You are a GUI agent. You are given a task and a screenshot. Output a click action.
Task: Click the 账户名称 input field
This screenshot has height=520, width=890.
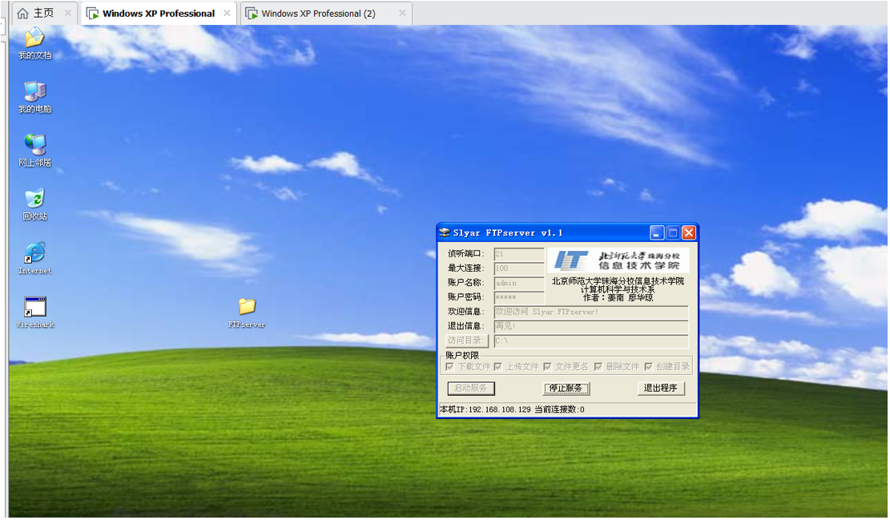tap(519, 283)
